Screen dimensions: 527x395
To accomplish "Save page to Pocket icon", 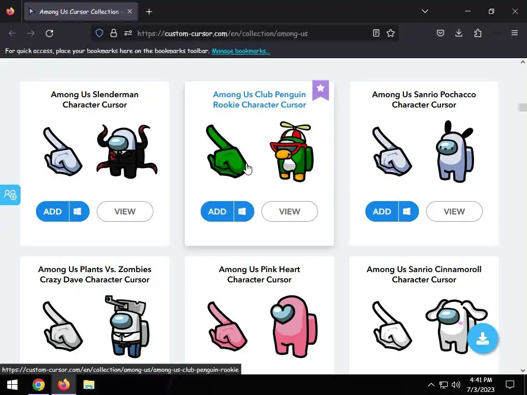I will pos(441,33).
